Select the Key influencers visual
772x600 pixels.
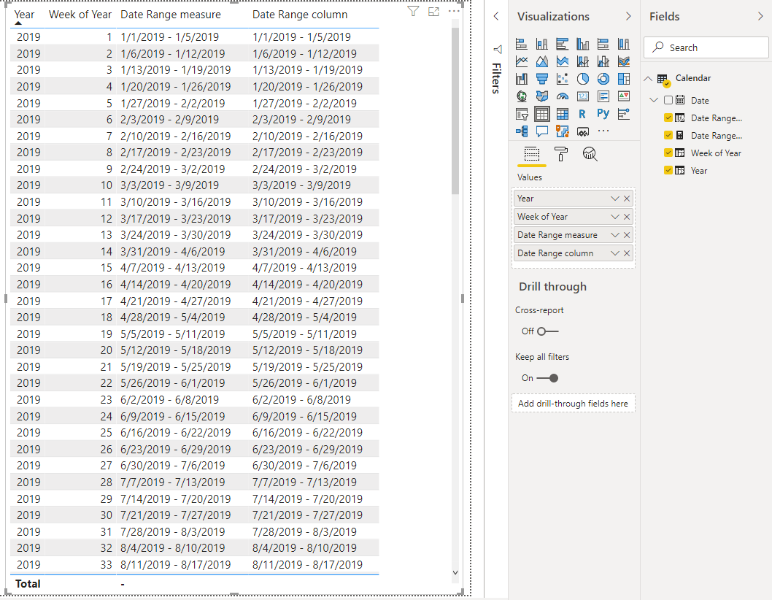pyautogui.click(x=624, y=115)
